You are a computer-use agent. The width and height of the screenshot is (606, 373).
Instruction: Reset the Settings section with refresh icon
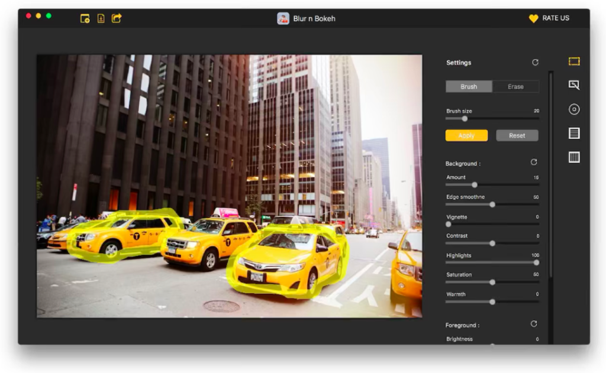click(535, 62)
